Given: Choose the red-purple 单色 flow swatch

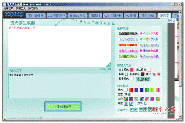Looking at the screenshot, I should coord(136,90).
